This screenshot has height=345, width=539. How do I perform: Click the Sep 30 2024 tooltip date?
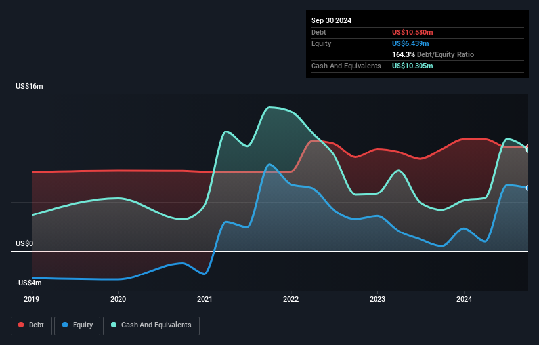pyautogui.click(x=331, y=20)
